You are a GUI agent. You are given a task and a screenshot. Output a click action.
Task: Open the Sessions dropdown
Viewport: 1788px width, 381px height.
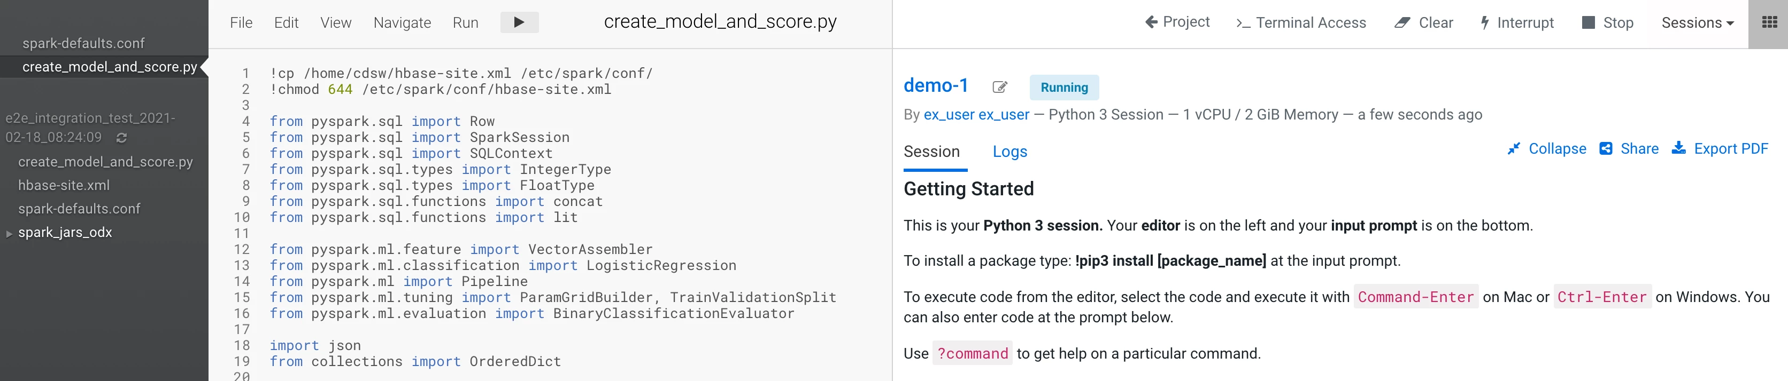click(x=1697, y=23)
